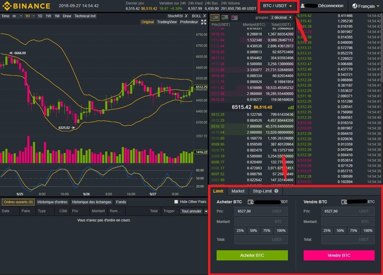Select the Time chart mode
The height and width of the screenshot is (275, 383).
pyautogui.click(x=5, y=16)
